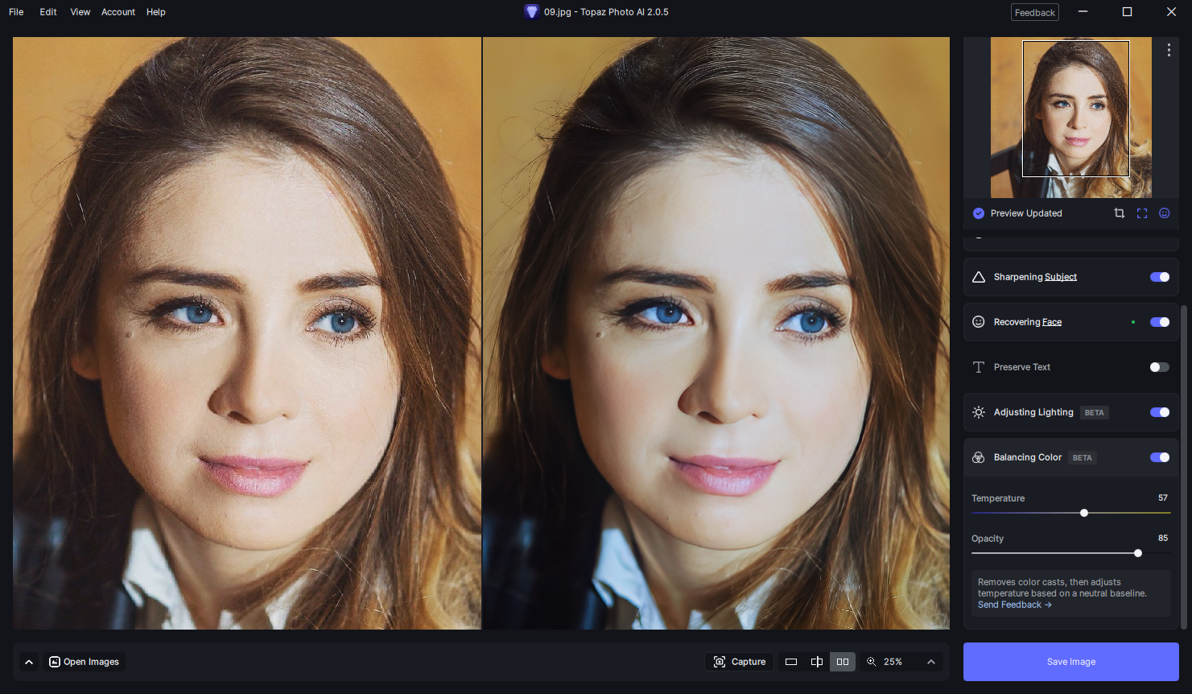Click the Balancing Color icon

point(979,457)
